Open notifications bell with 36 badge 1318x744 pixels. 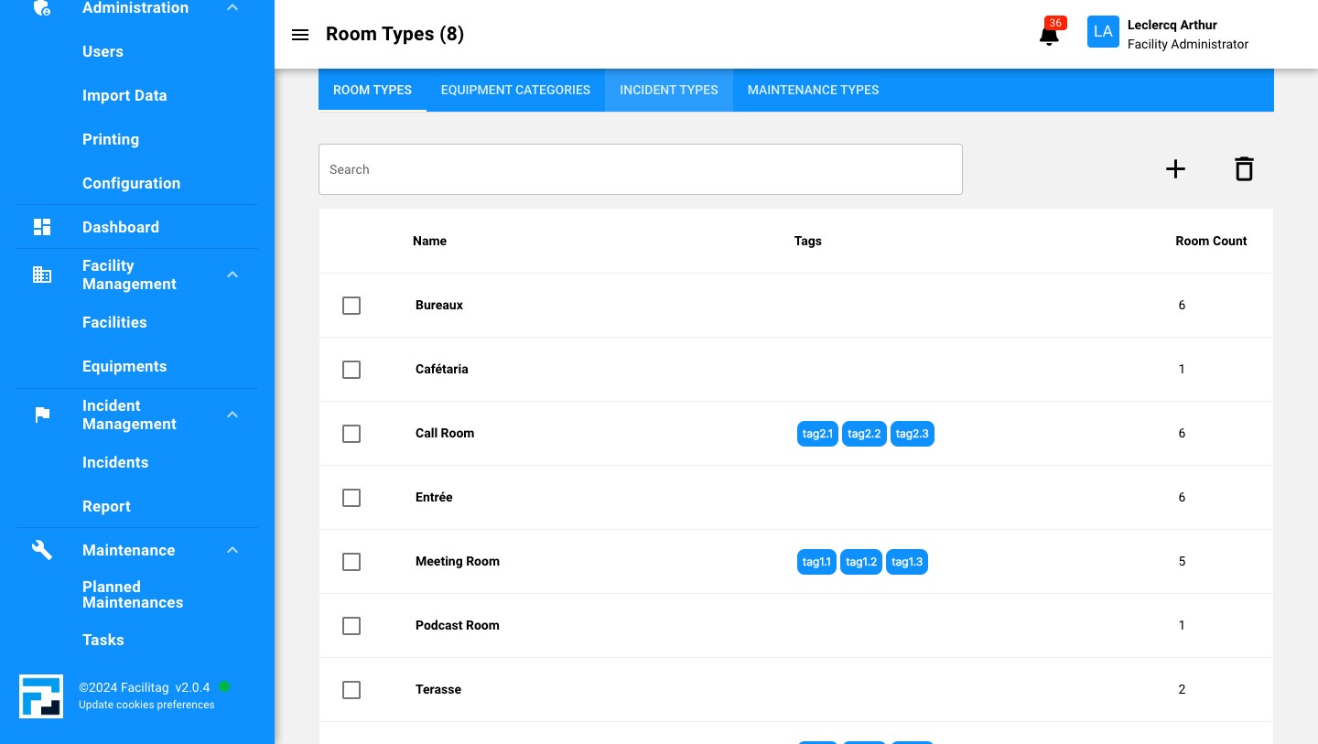click(x=1050, y=33)
